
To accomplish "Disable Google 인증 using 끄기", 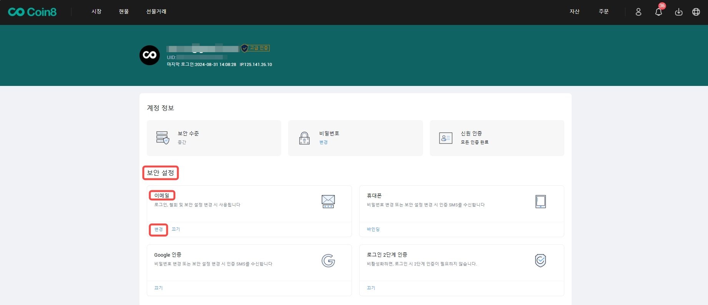I will tap(158, 288).
